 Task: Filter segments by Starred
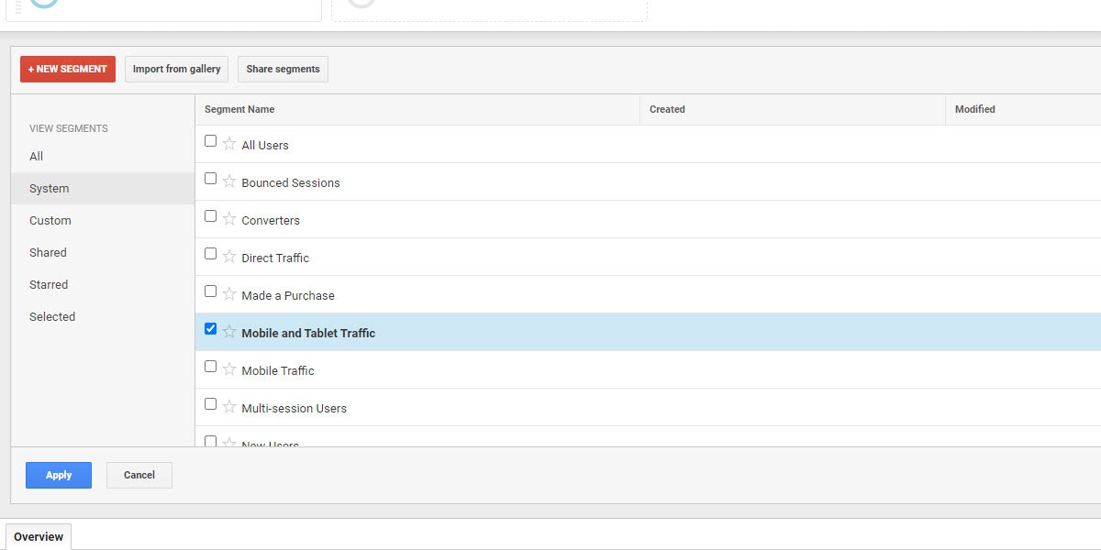[48, 284]
